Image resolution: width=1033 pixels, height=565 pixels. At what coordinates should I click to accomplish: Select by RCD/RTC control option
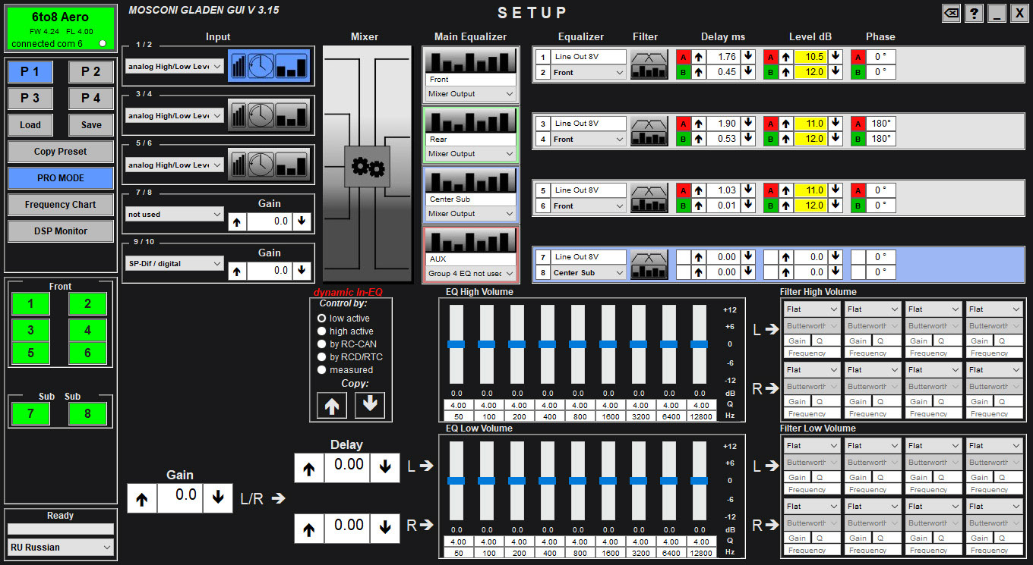[x=350, y=357]
